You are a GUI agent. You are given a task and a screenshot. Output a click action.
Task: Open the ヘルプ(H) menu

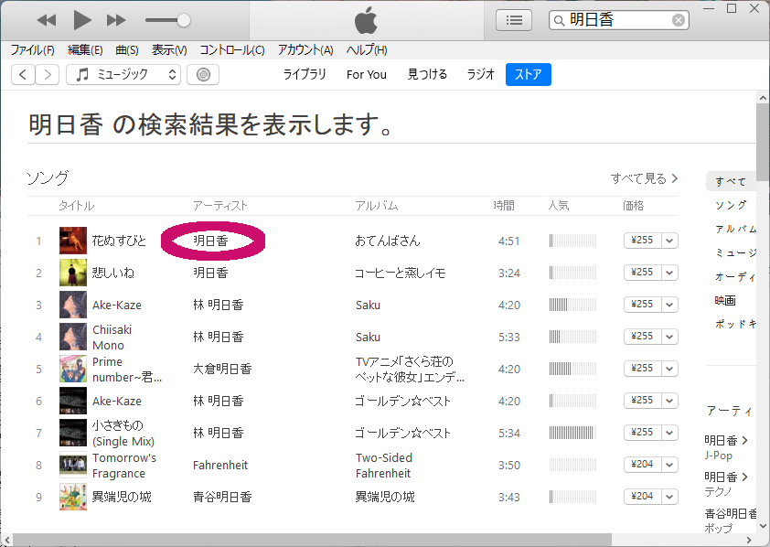click(367, 49)
